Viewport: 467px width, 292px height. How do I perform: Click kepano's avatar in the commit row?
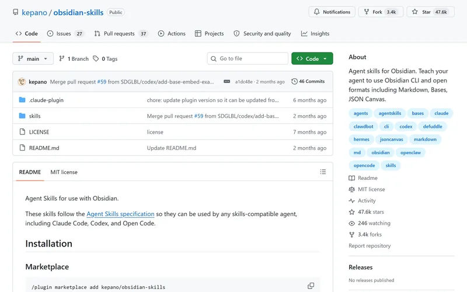pyautogui.click(x=22, y=82)
